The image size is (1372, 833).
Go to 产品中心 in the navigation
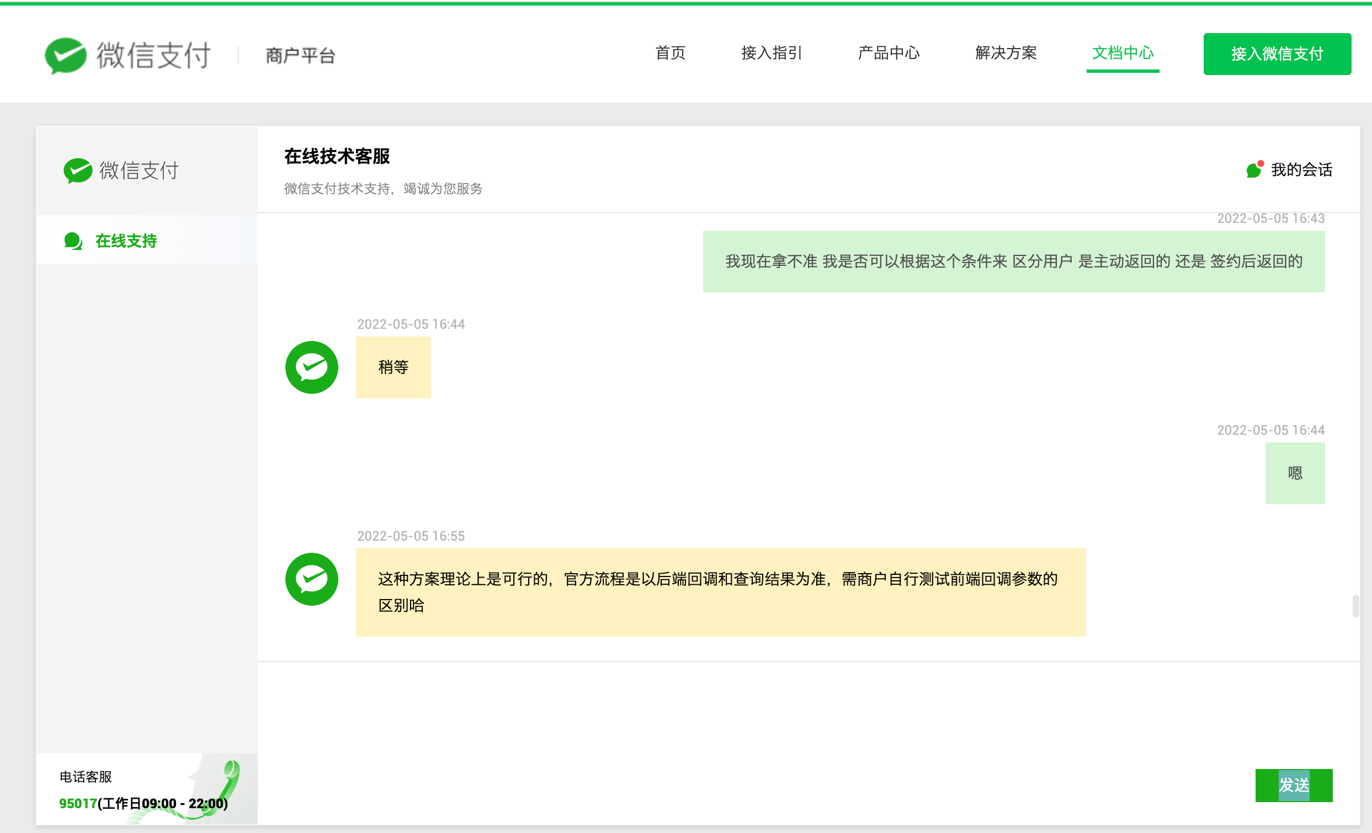click(889, 53)
